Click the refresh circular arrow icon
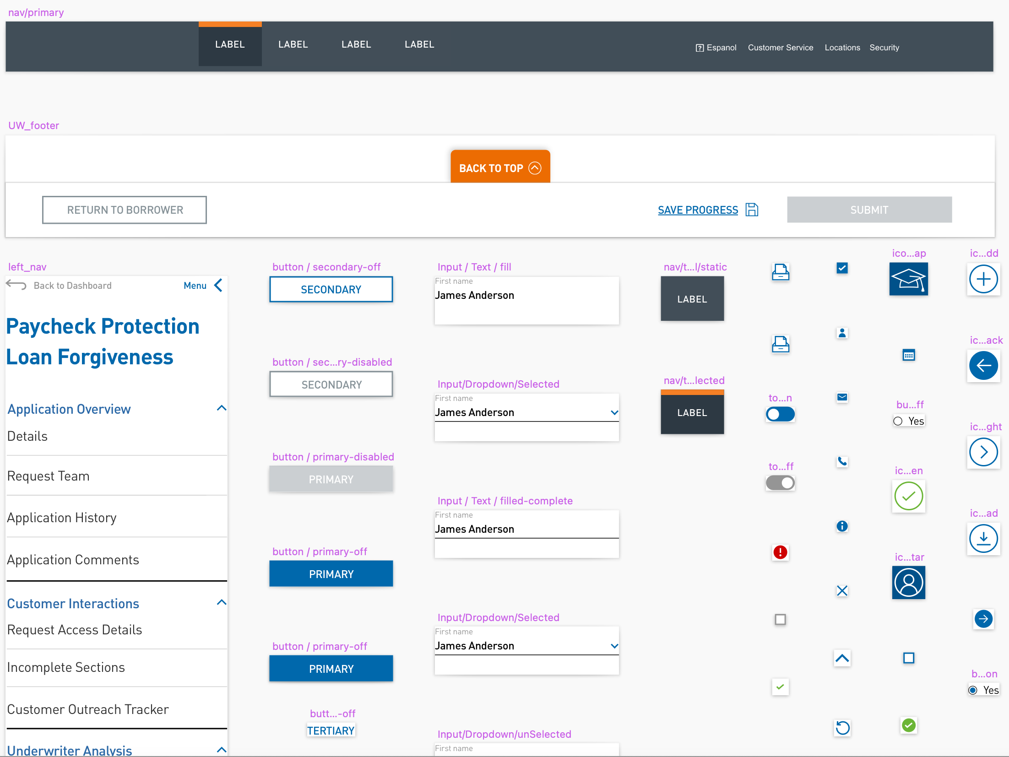 [x=842, y=728]
